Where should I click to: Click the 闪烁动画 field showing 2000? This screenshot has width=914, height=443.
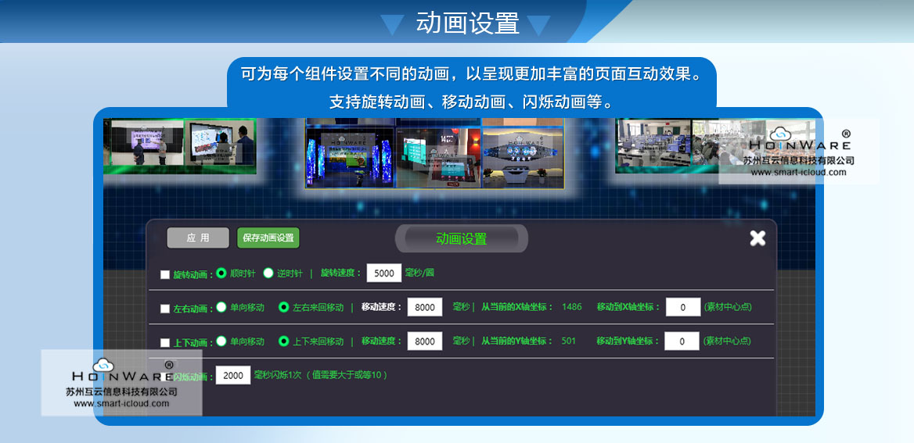[x=233, y=375]
